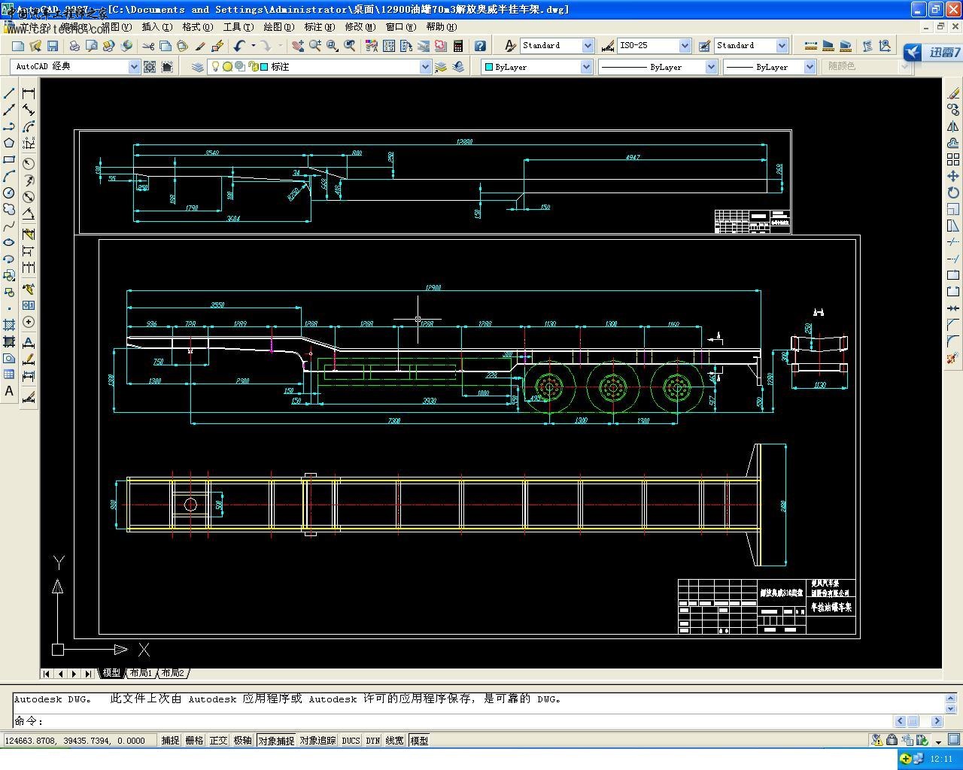This screenshot has height=770, width=963.
Task: Select the Table tool
Action: [x=9, y=374]
